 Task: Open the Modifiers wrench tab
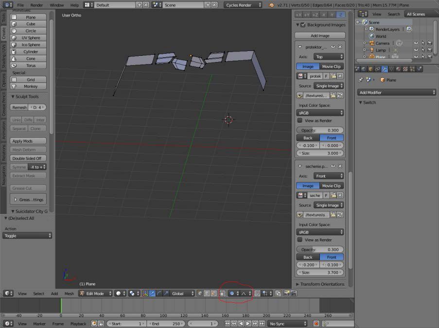[x=385, y=69]
